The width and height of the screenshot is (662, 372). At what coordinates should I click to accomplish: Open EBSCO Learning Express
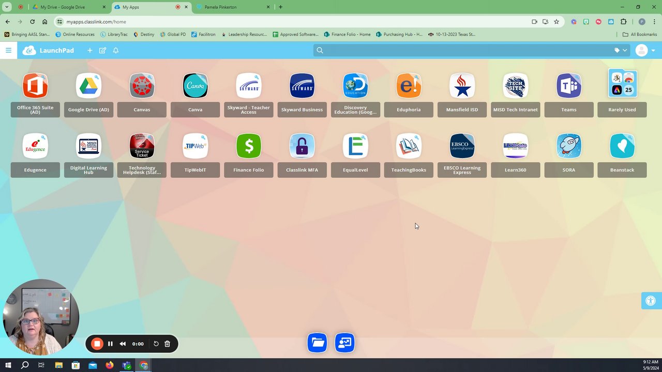pos(462,146)
